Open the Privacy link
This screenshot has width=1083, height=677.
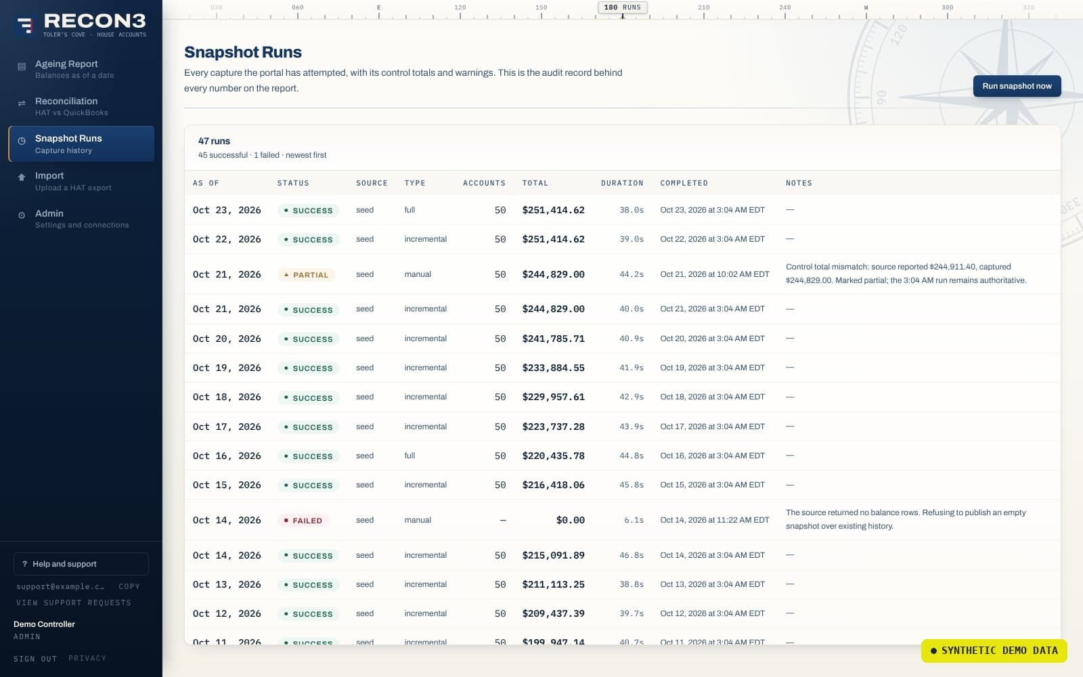(87, 658)
